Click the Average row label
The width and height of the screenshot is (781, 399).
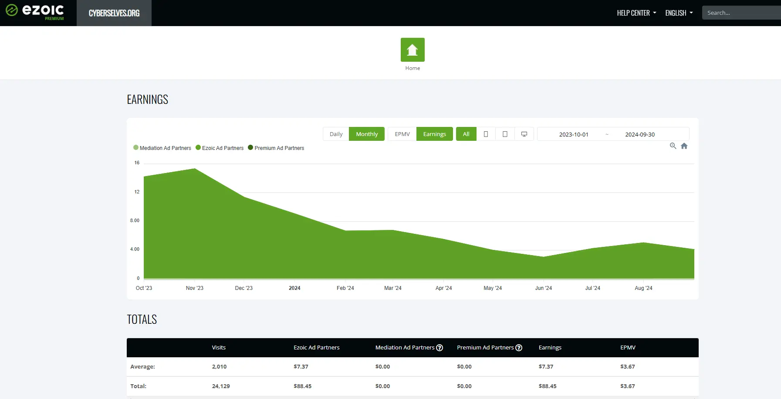[142, 367]
